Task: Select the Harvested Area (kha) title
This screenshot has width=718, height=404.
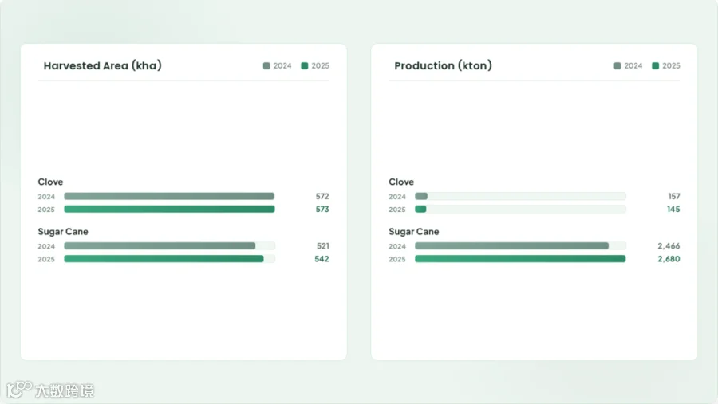Action: point(103,66)
